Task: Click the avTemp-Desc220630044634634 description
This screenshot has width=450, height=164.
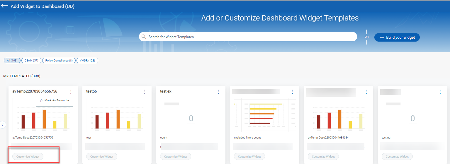Action: click(328, 138)
